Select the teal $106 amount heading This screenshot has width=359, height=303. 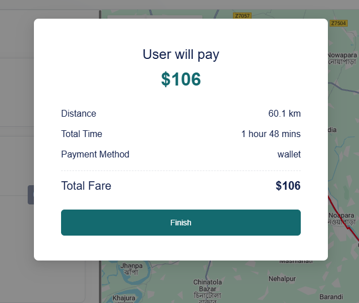point(181,79)
